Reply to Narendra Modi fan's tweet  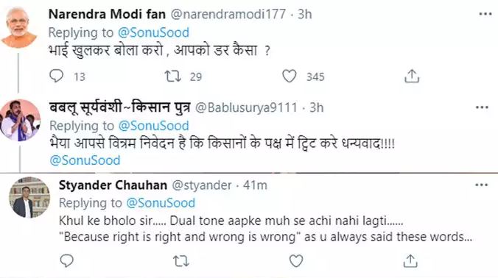click(x=57, y=76)
